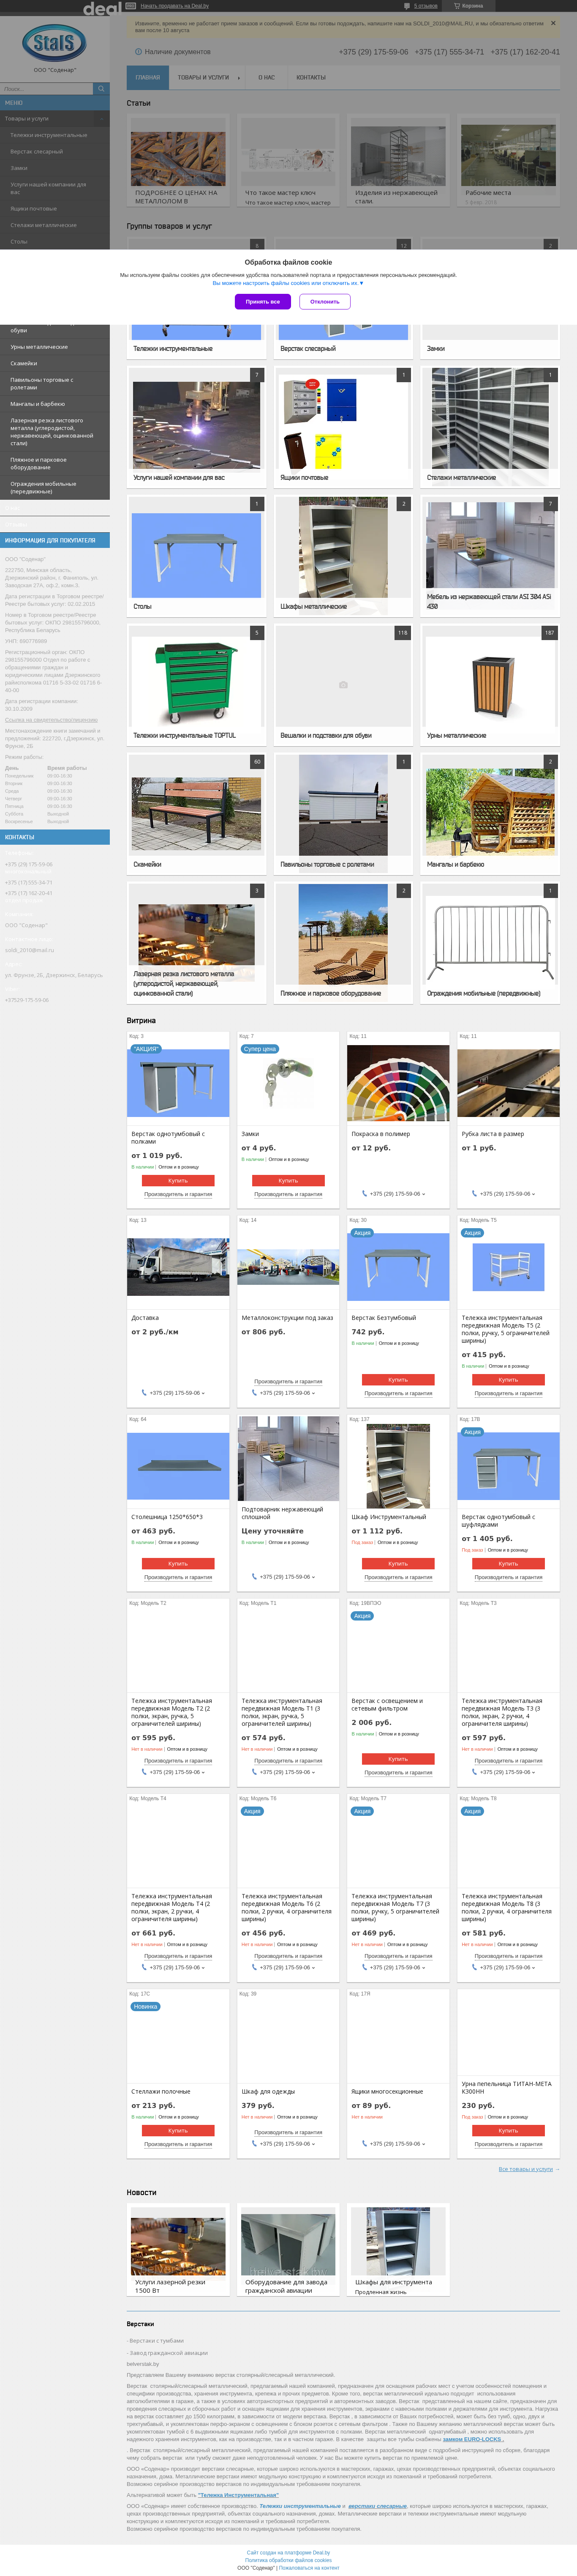The width and height of the screenshot is (577, 2576).
Task: Click Купить under Столешница 1250*650*3
Action: 178,1563
